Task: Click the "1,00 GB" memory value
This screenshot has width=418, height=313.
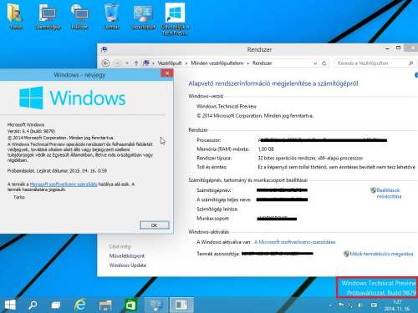Action: (x=266, y=149)
